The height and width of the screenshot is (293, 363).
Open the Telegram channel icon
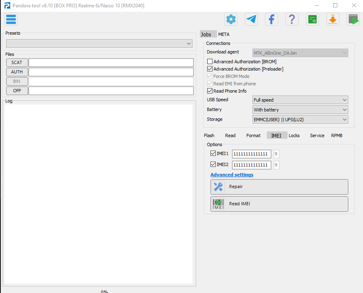(x=251, y=19)
